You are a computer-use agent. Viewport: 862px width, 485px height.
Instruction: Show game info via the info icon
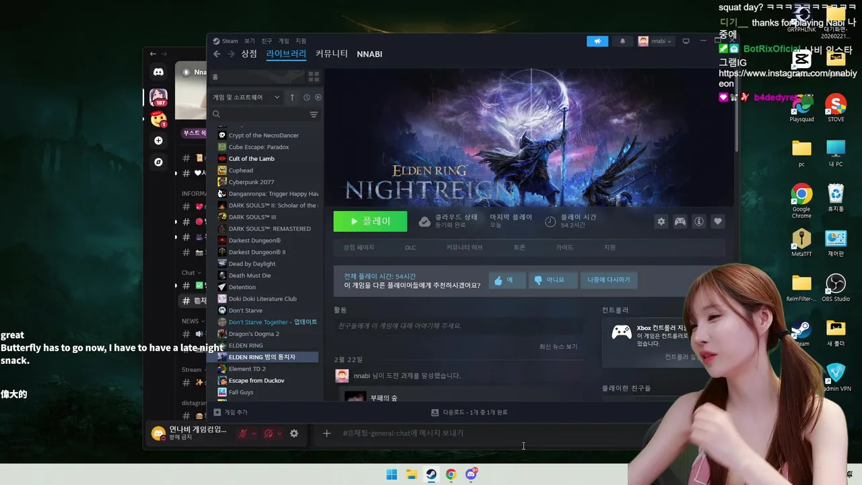tap(699, 222)
